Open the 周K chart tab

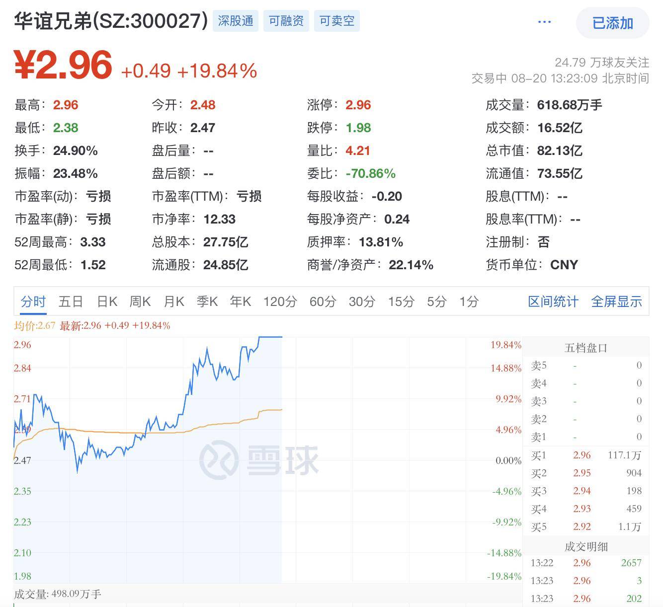click(x=140, y=302)
